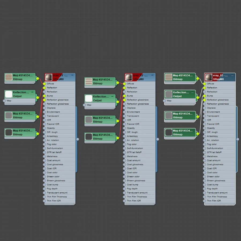
Task: Click the white swatch on first Reflection Output
Action: tap(9, 94)
